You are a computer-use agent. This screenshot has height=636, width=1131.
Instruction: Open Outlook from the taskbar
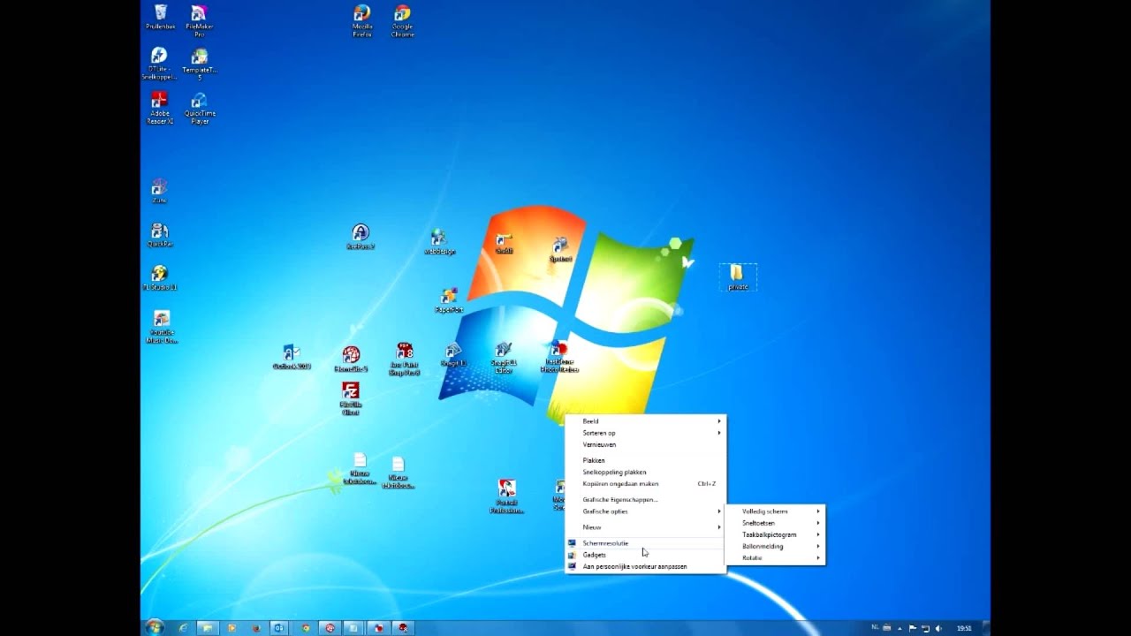pos(279,628)
